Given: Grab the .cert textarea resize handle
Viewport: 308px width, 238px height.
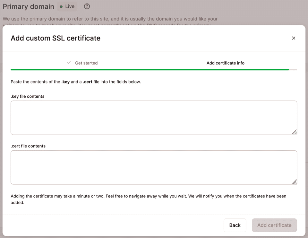Looking at the screenshot, I should (x=294, y=182).
